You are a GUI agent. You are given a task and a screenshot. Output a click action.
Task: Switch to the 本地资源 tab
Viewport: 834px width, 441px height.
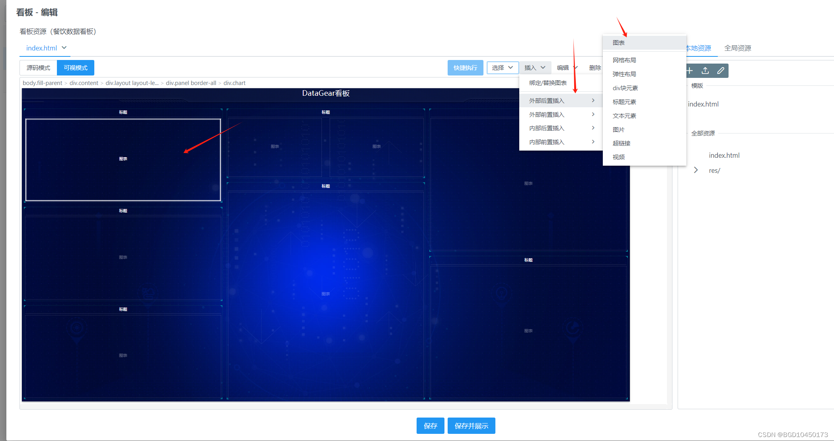pyautogui.click(x=700, y=48)
